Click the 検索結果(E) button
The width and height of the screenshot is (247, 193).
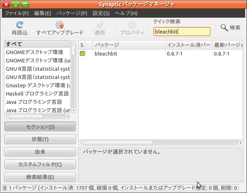click(40, 177)
